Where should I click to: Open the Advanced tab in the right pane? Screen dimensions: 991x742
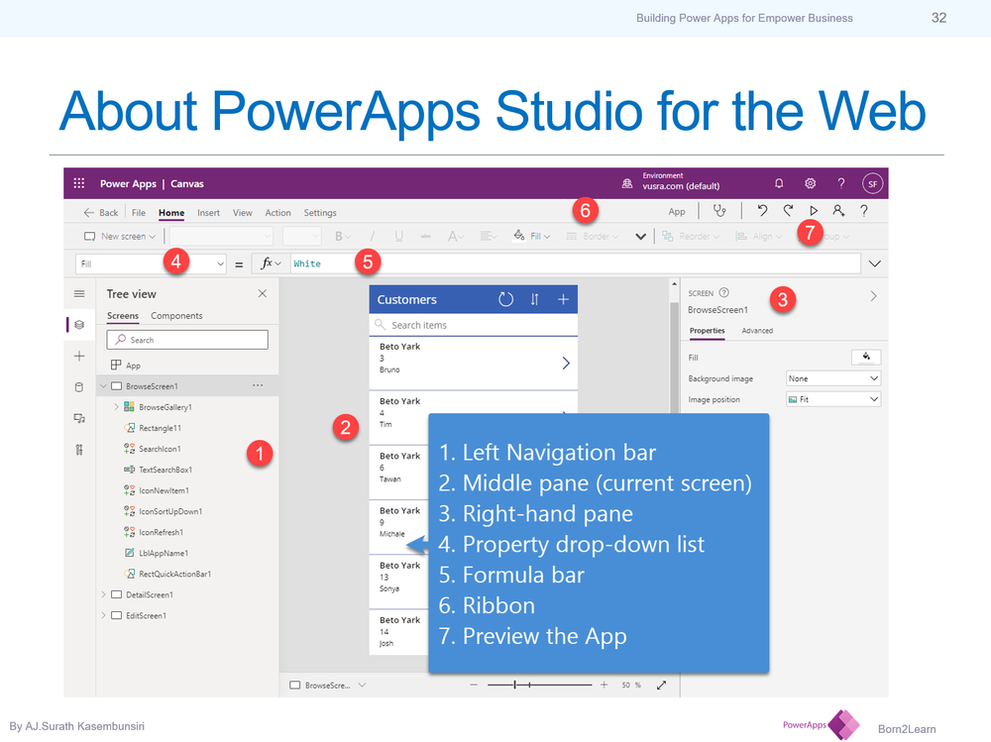pos(756,330)
